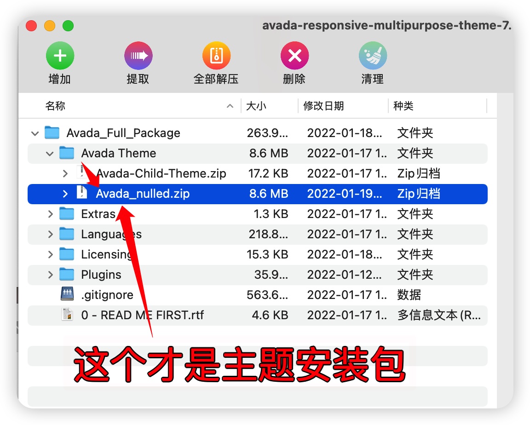The height and width of the screenshot is (425, 530).
Task: Click the READ ME FIRST rtf file icon
Action: pyautogui.click(x=67, y=314)
